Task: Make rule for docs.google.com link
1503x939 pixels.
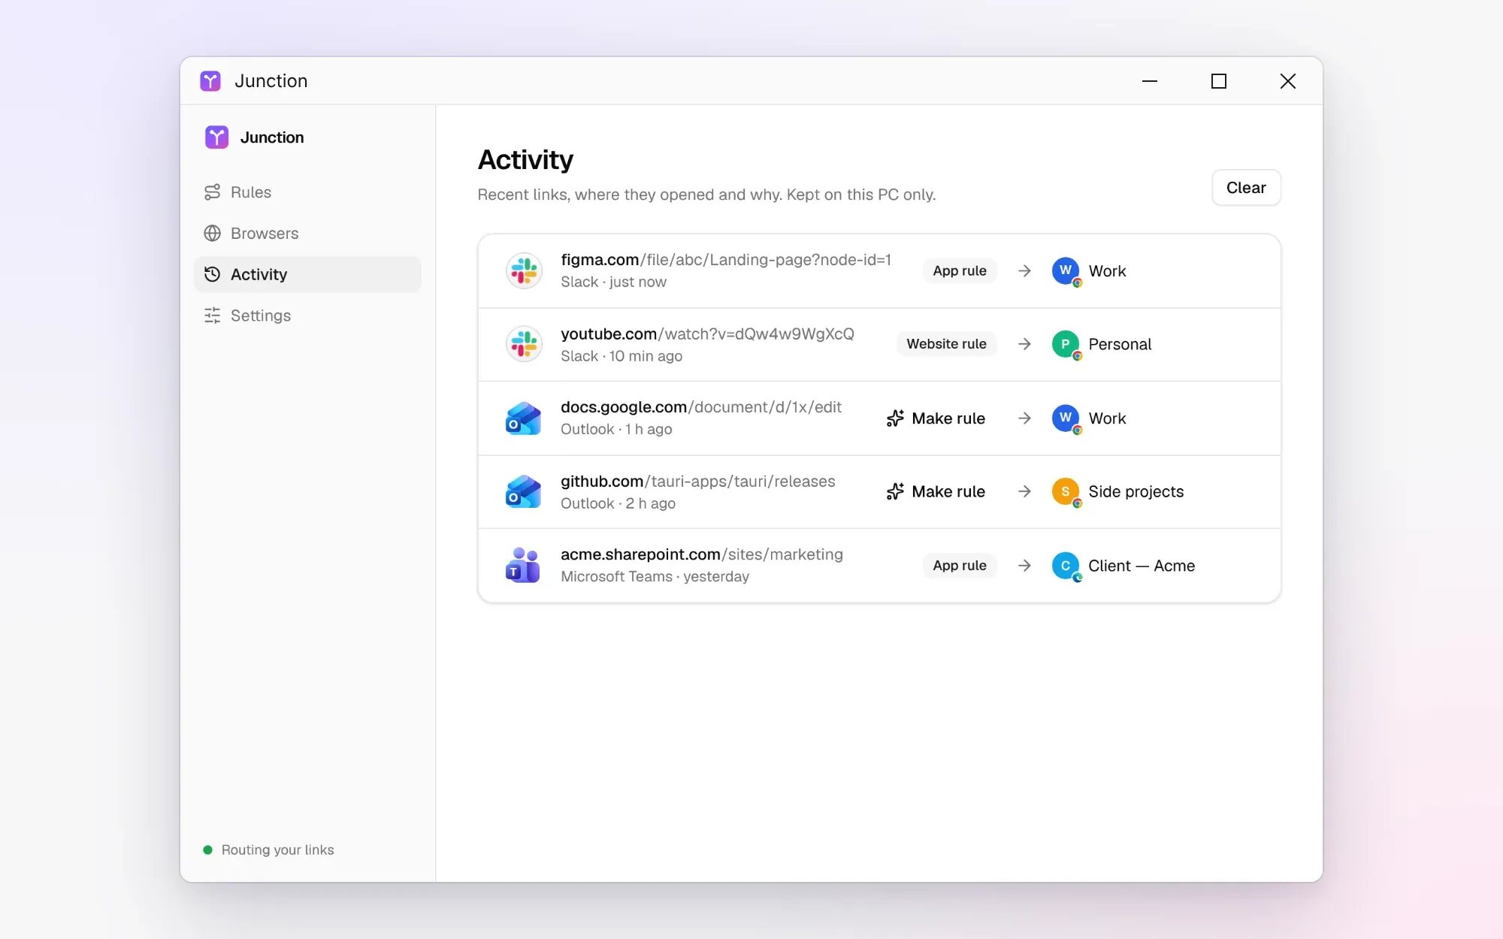Action: (936, 418)
